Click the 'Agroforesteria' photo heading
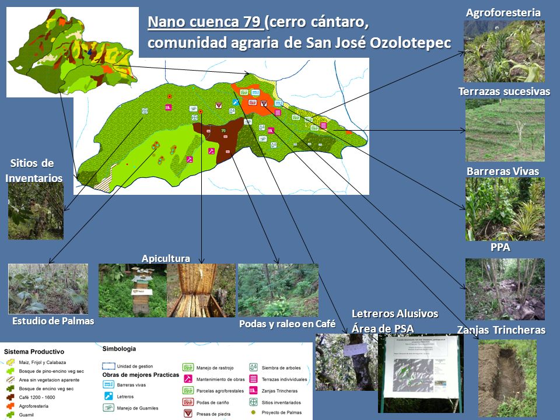This screenshot has height=420, width=560. click(x=503, y=12)
